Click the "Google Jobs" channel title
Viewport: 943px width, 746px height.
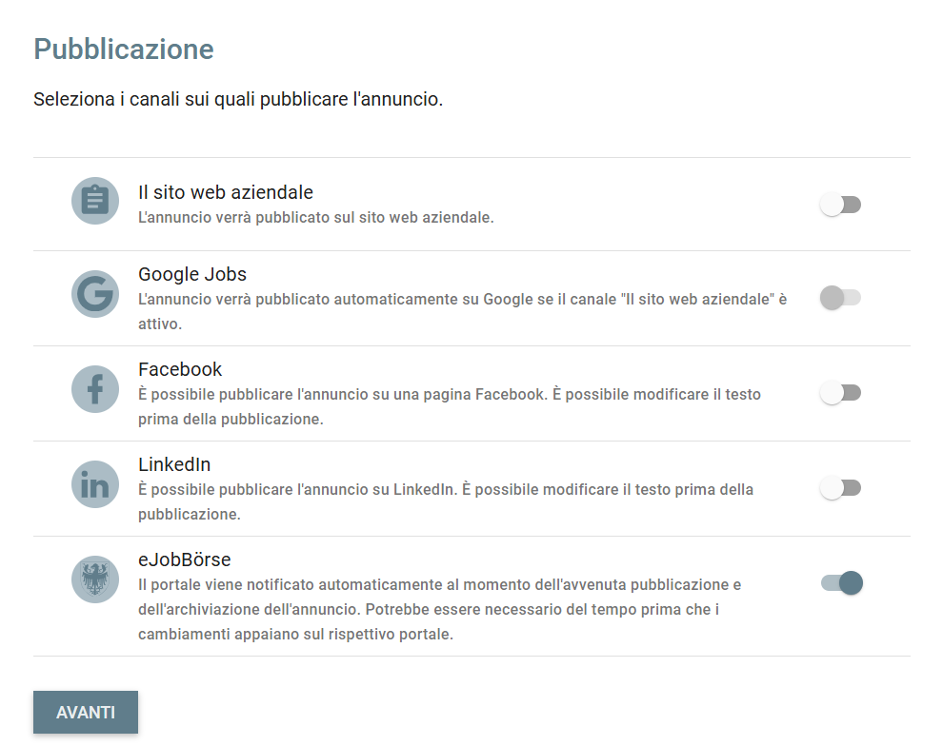192,274
